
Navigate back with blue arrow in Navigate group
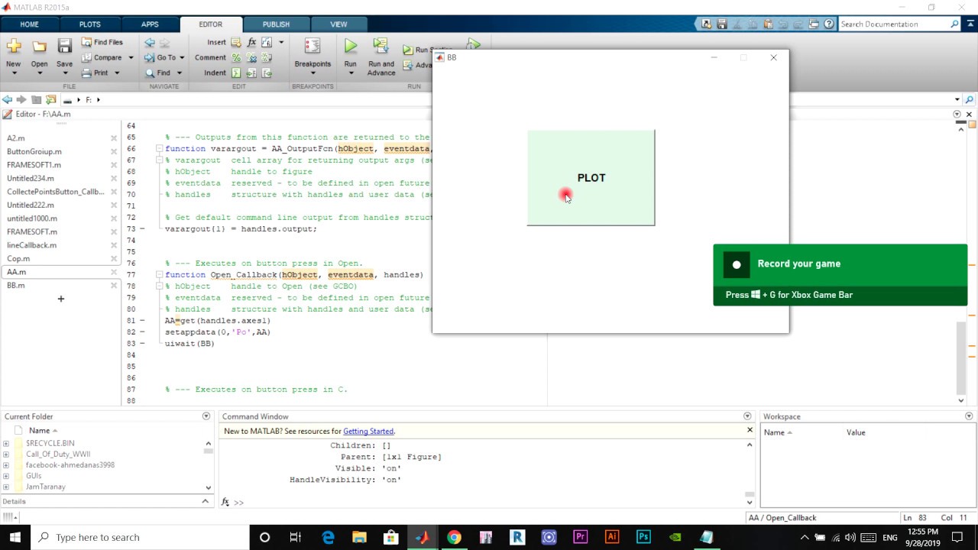[150, 42]
